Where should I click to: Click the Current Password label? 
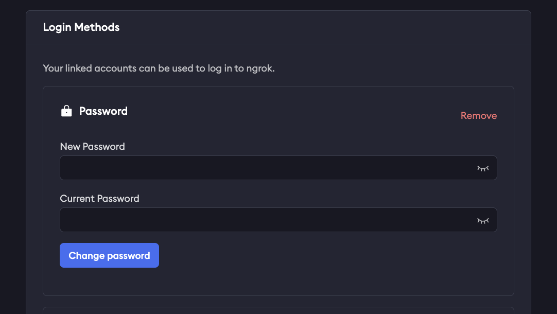(99, 199)
